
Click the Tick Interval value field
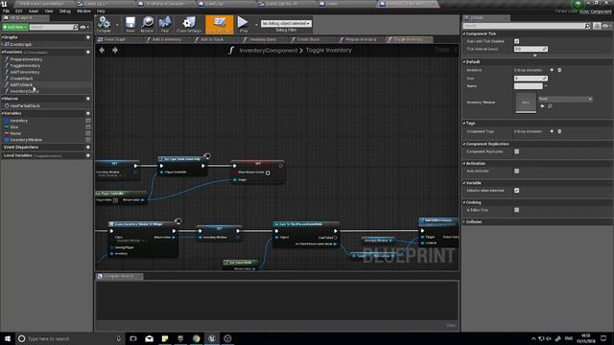click(531, 49)
